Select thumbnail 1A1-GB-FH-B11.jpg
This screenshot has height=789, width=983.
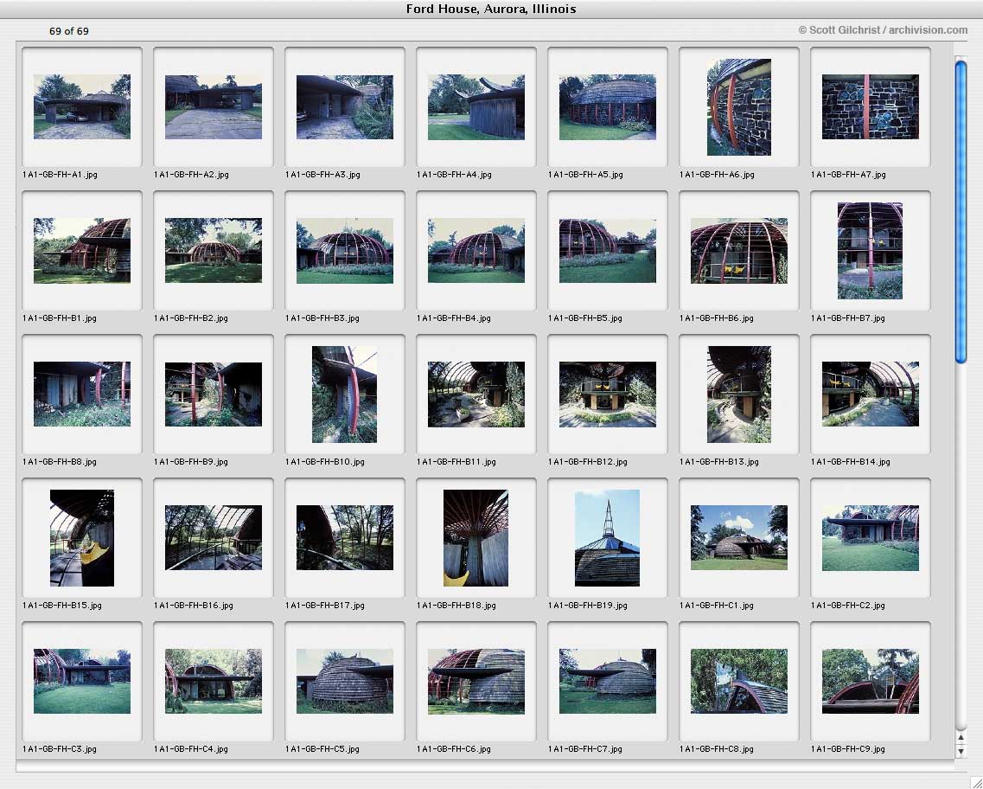(476, 394)
